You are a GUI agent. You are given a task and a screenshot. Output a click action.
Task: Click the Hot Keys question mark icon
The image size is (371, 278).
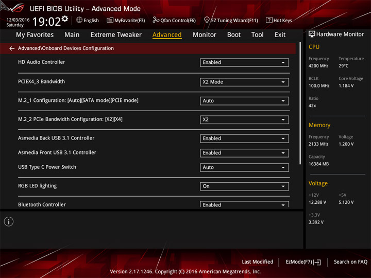269,20
